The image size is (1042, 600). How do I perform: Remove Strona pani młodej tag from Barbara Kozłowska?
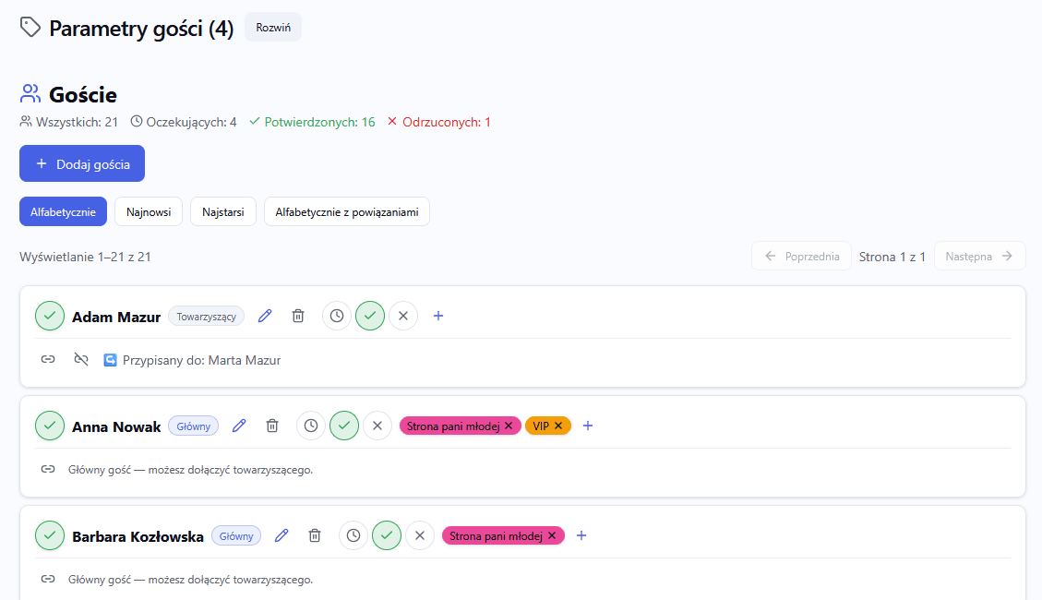pos(552,535)
